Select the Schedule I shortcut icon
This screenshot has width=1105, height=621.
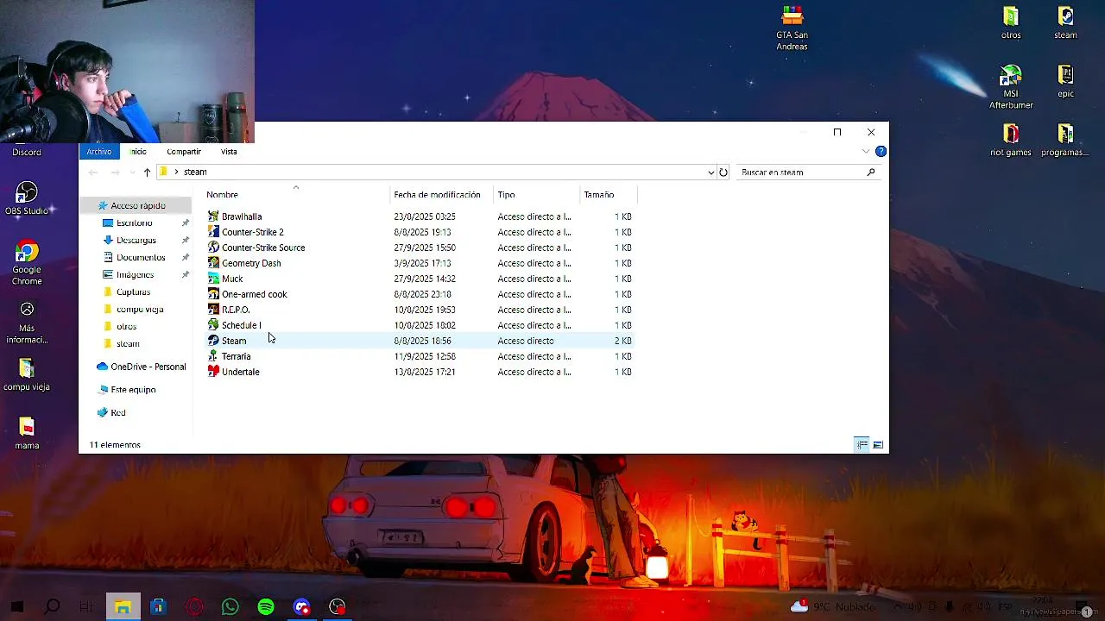tap(213, 325)
